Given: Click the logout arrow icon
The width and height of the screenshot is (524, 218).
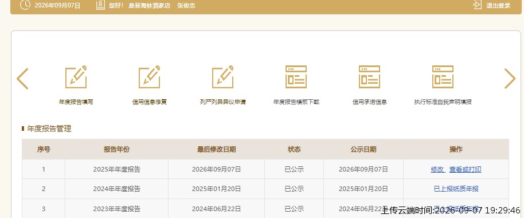Looking at the screenshot, I should 478,5.
